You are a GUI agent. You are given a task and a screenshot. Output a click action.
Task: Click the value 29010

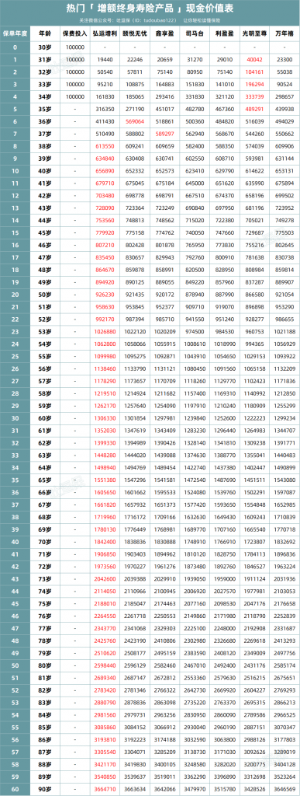223,59
